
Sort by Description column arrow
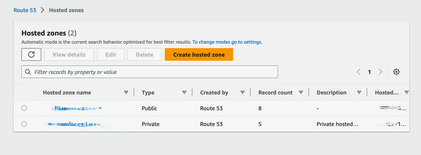(359, 92)
